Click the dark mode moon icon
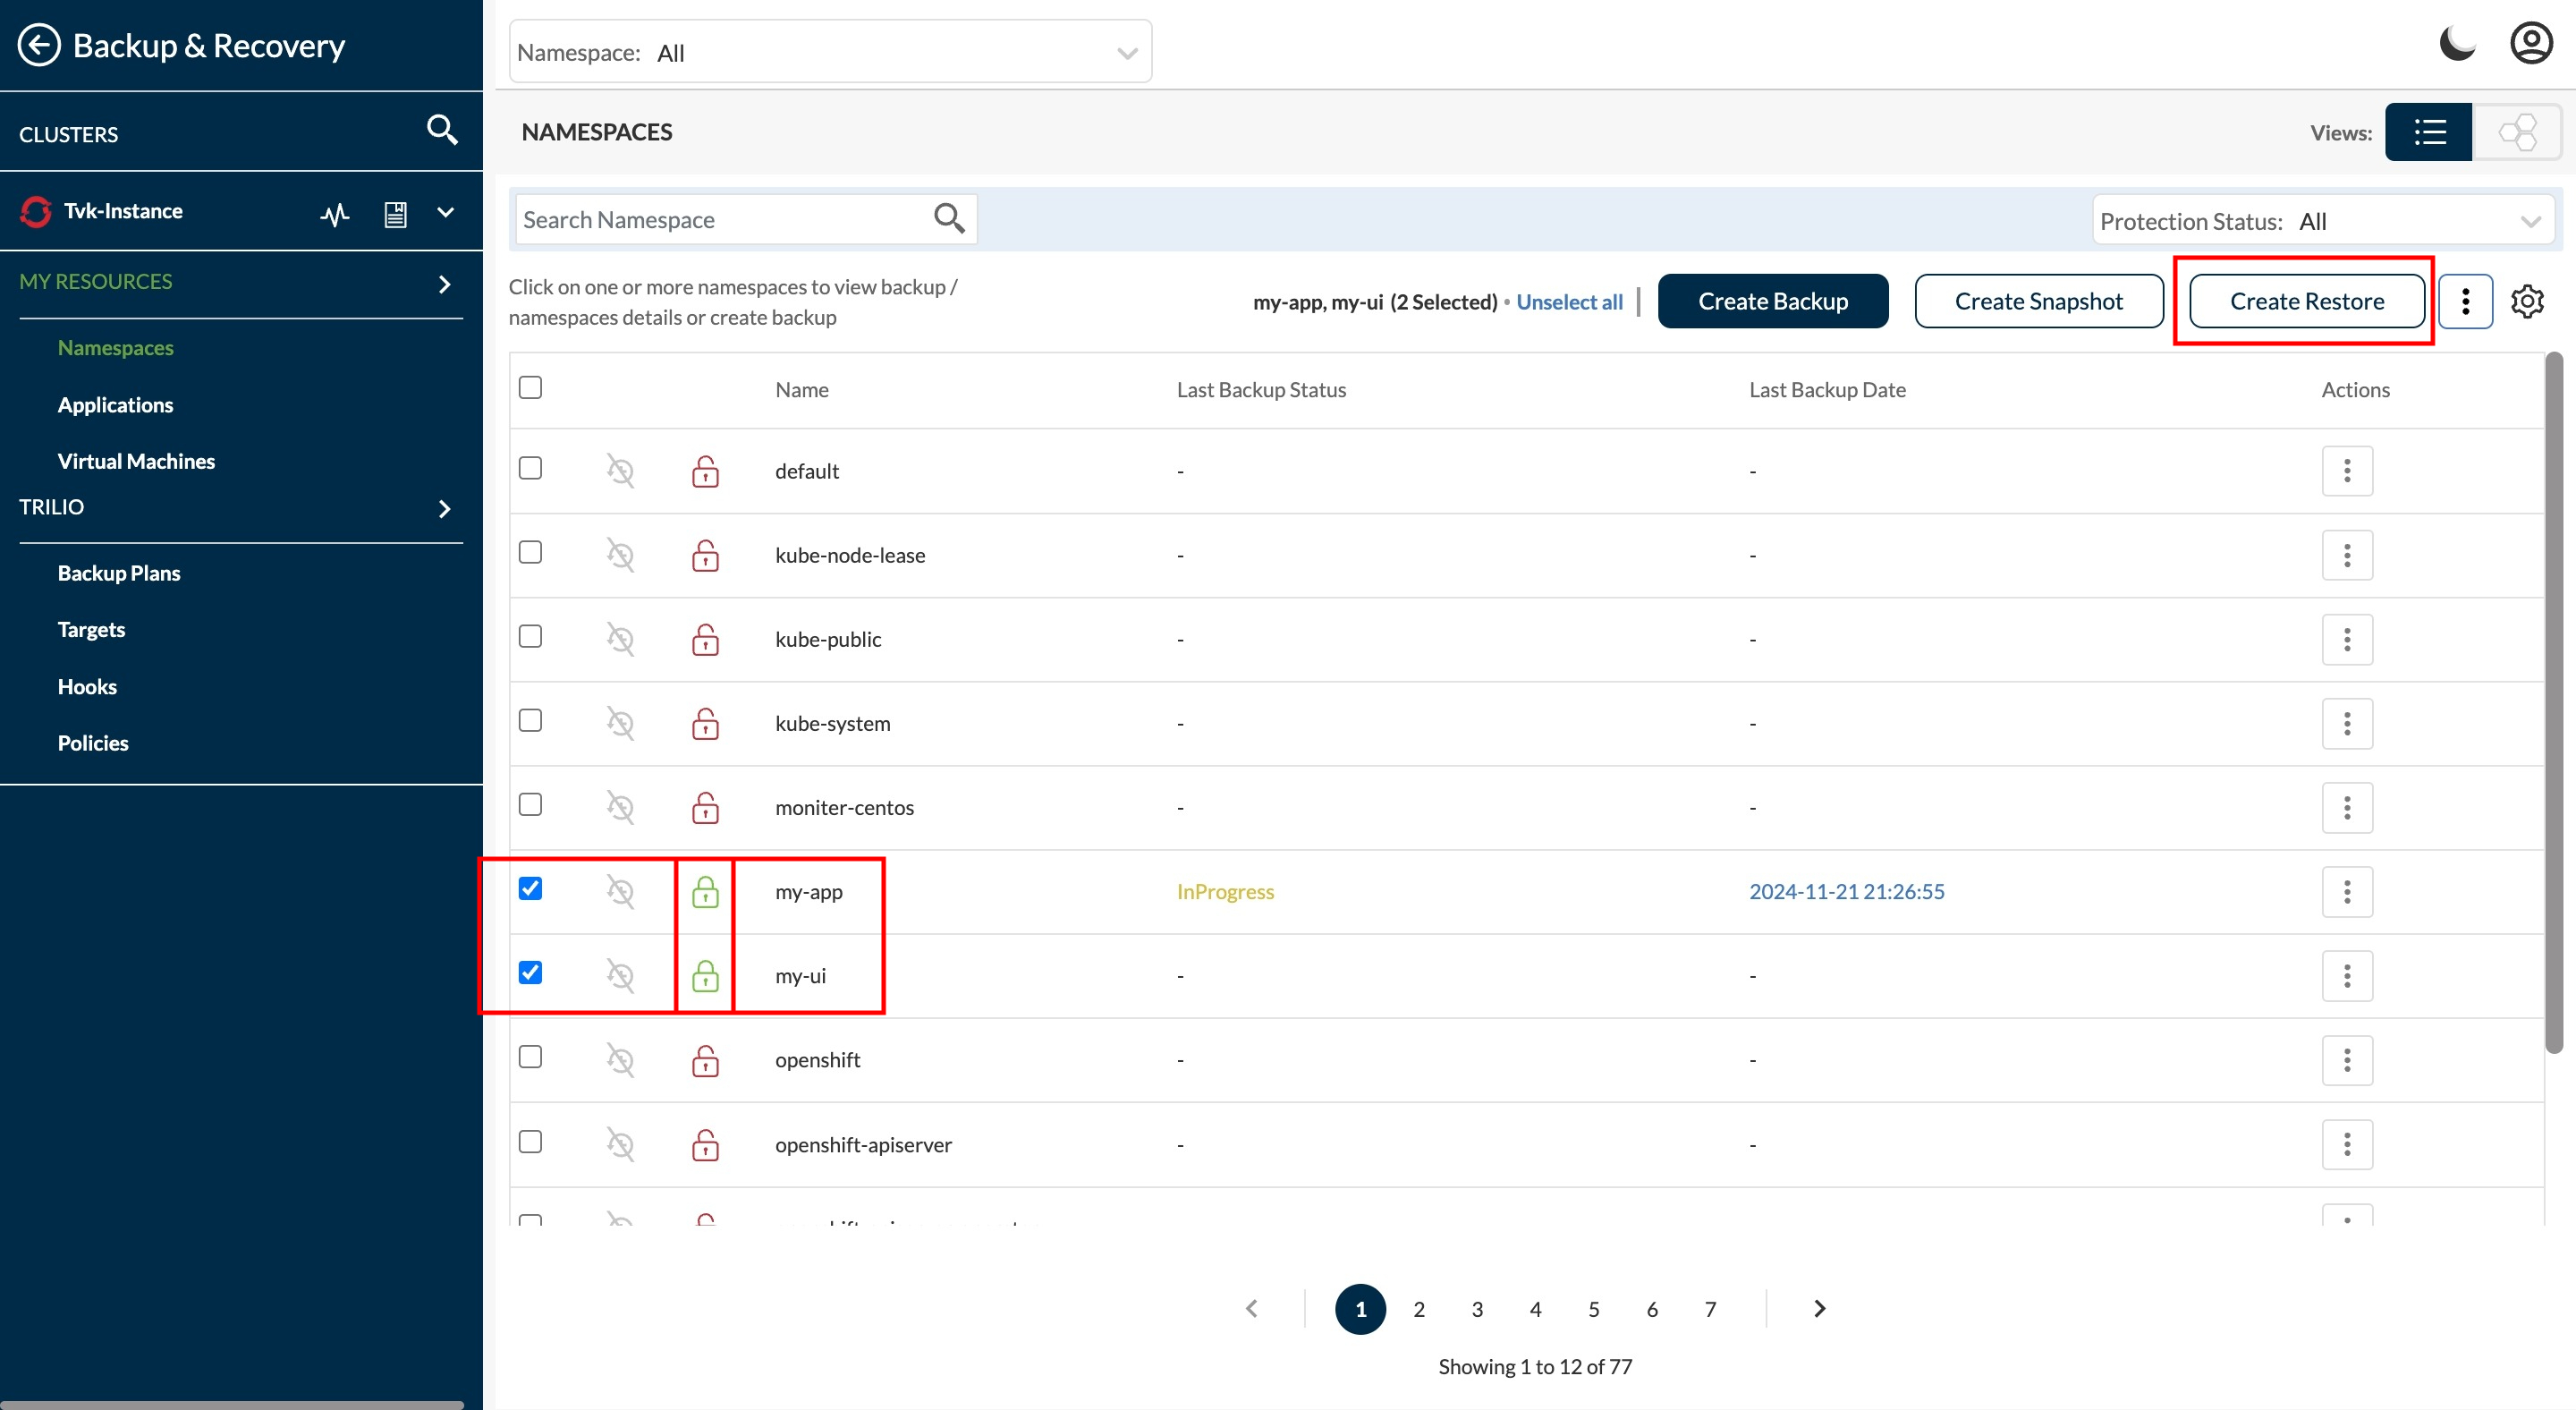This screenshot has width=2576, height=1410. 2457,42
